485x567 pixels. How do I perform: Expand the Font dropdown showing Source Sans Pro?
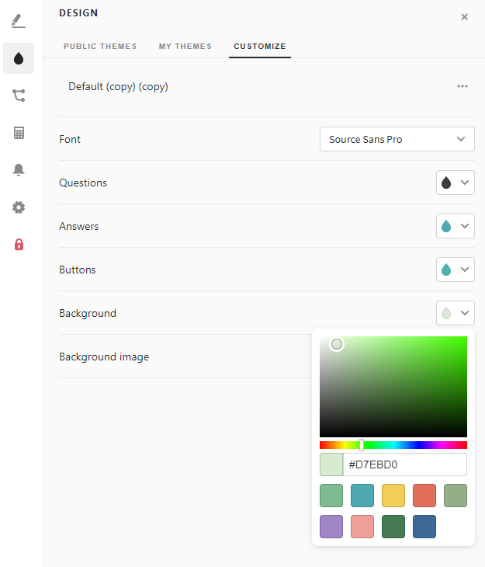397,140
